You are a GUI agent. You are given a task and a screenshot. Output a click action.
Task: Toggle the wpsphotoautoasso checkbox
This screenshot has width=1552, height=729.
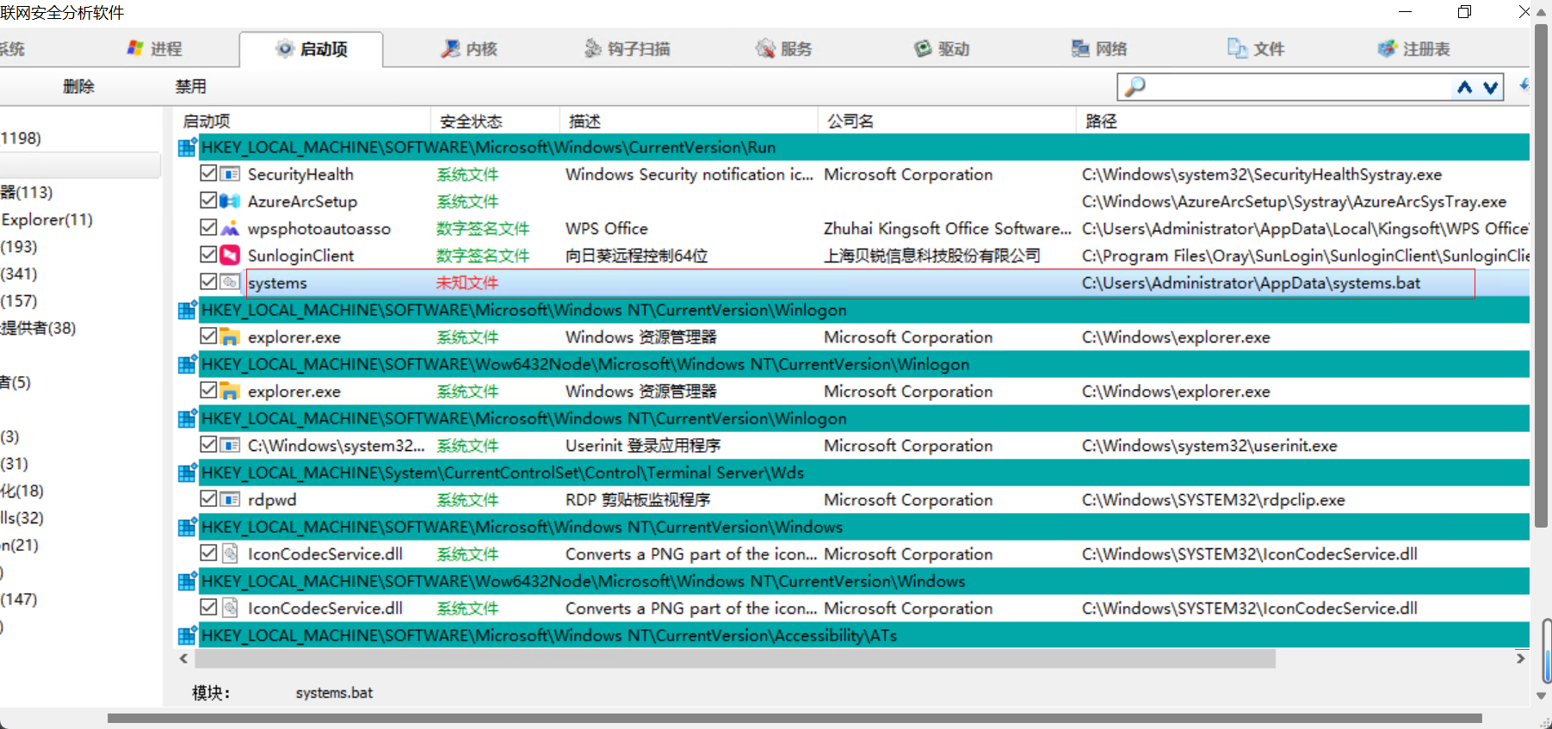207,228
